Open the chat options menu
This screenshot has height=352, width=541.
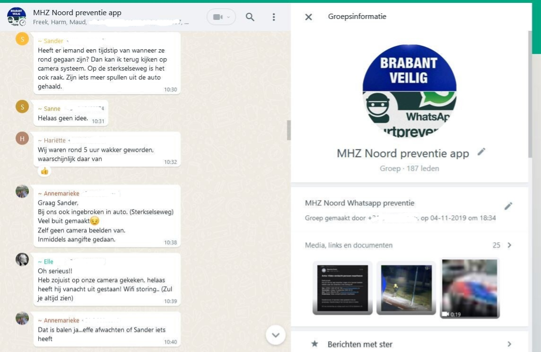click(x=274, y=17)
